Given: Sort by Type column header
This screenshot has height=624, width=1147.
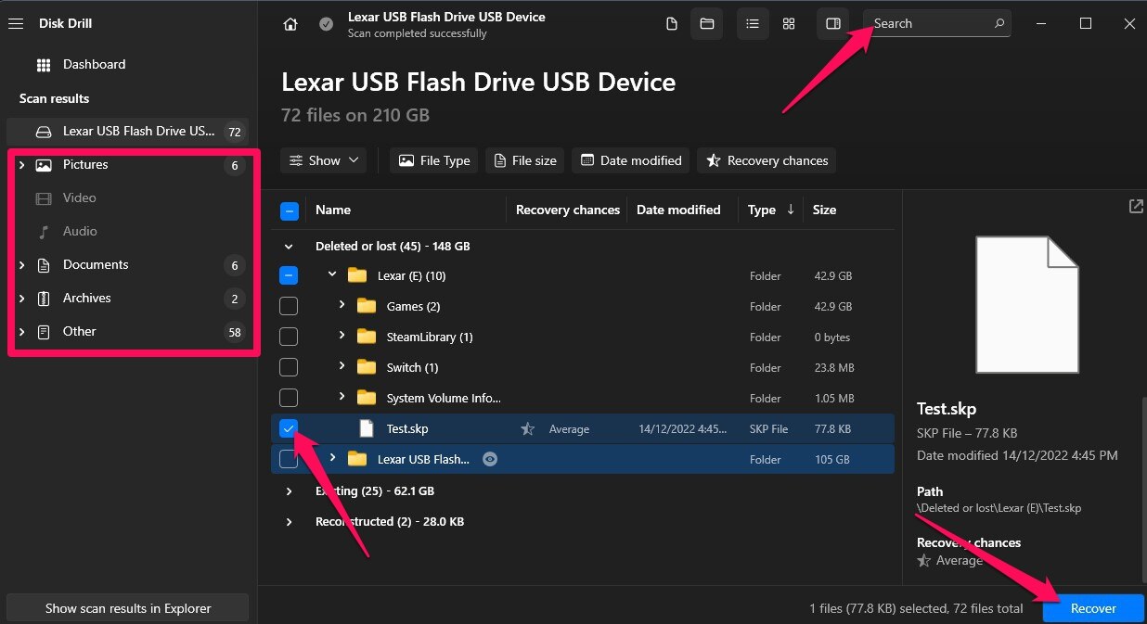Looking at the screenshot, I should click(x=770, y=210).
